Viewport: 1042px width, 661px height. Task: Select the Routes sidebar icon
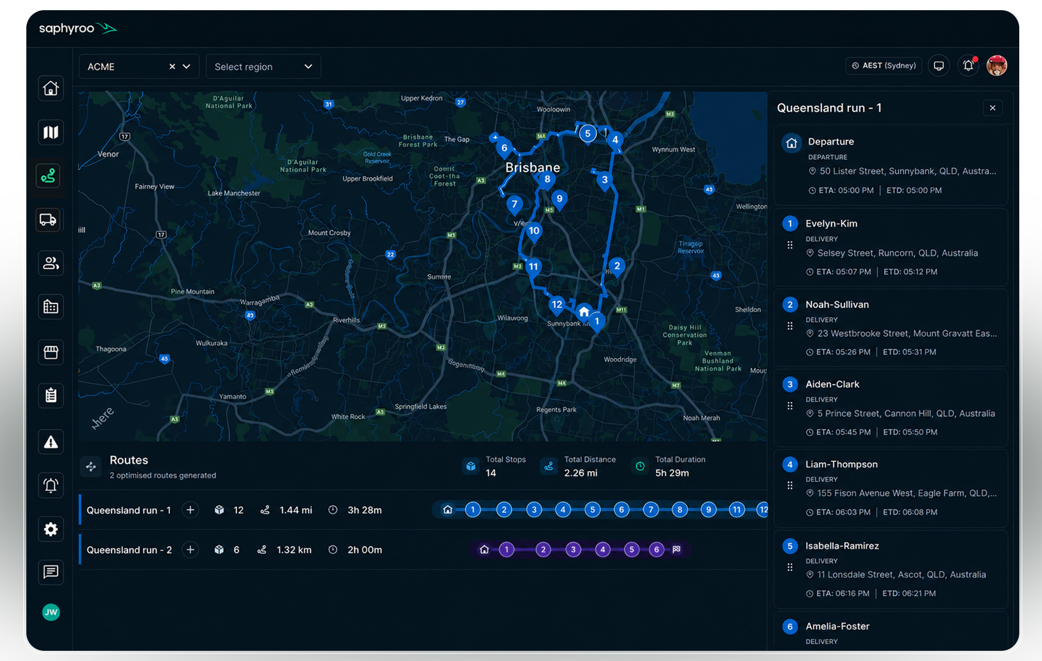(48, 176)
